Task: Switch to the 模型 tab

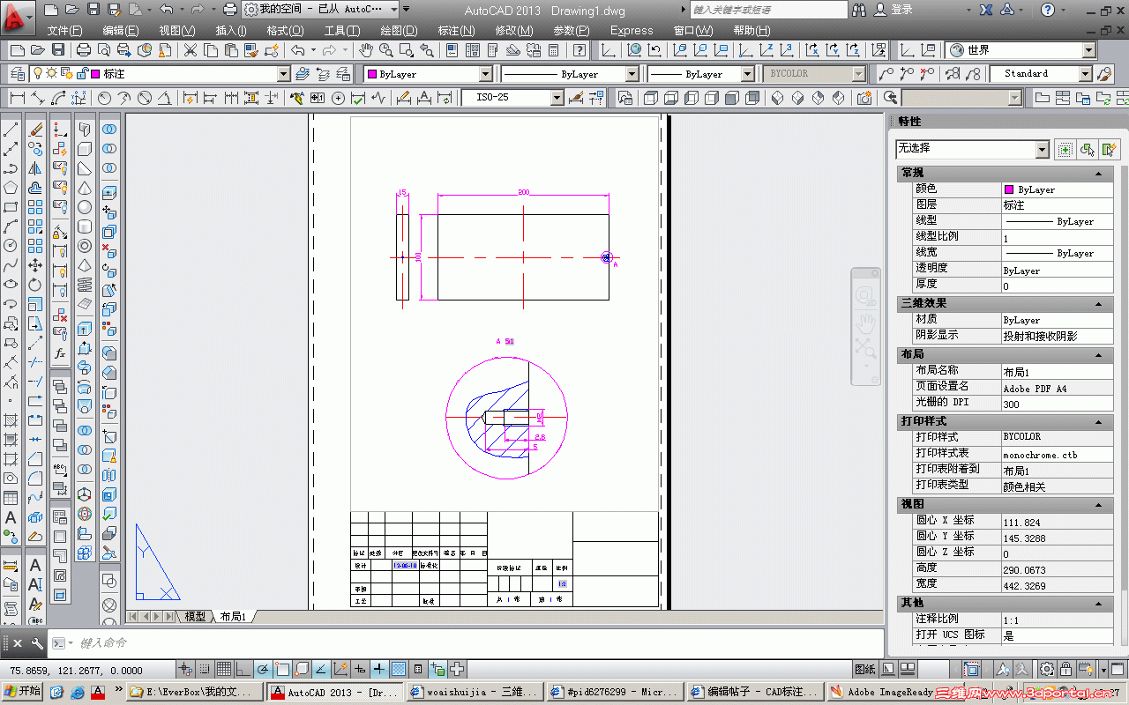Action: (x=194, y=616)
